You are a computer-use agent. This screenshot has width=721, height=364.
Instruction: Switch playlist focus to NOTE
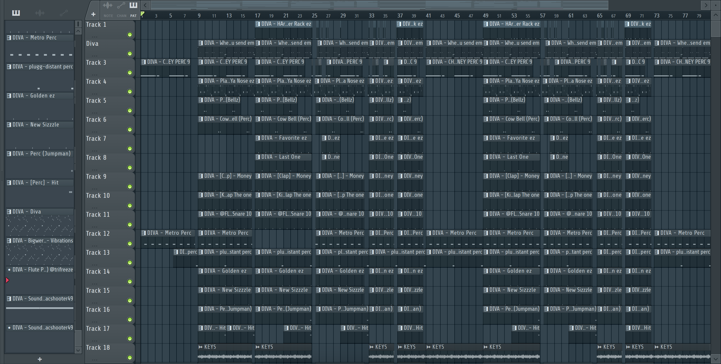click(x=108, y=9)
